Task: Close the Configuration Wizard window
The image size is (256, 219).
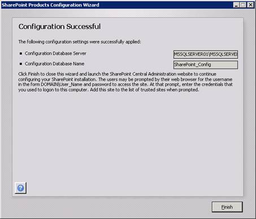Action: 250,5
